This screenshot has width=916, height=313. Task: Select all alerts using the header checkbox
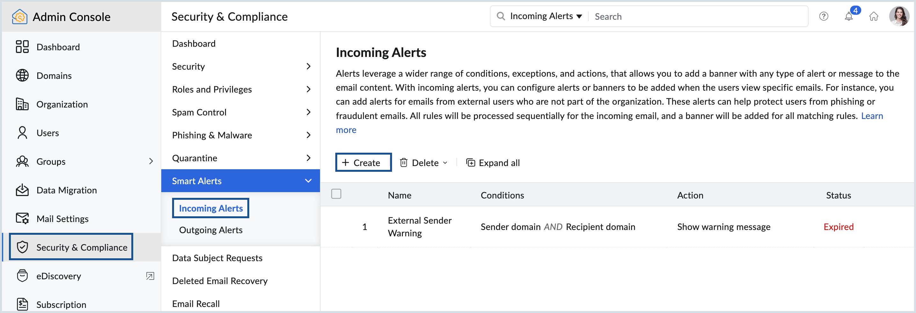pos(336,194)
